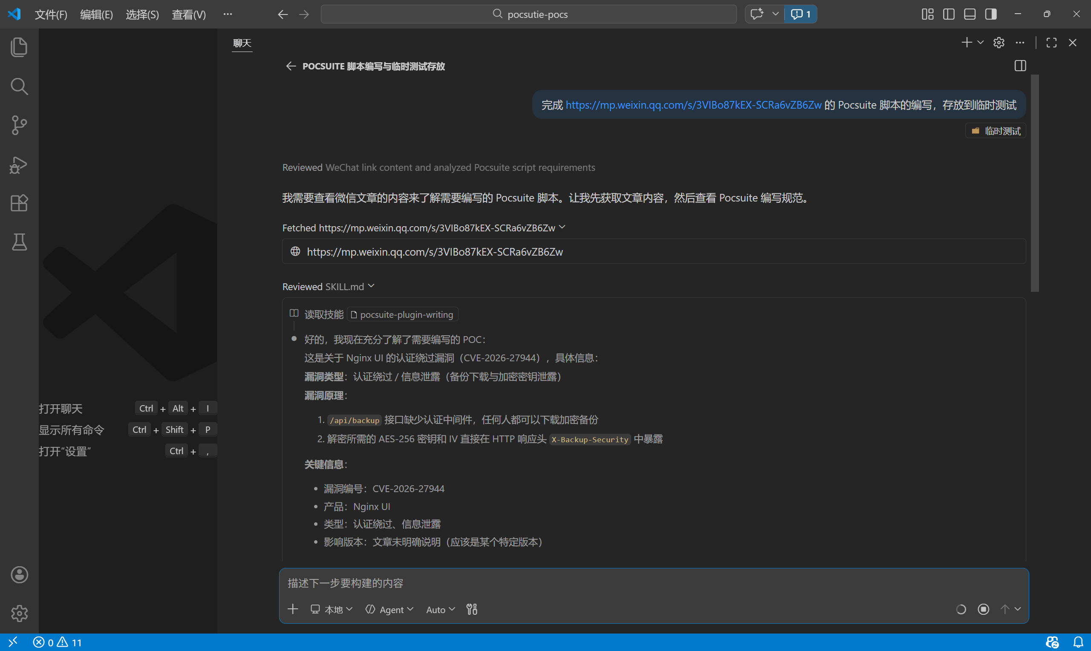Toggle the open-chat-in-side-editor icon
The image size is (1091, 651).
(x=1020, y=66)
